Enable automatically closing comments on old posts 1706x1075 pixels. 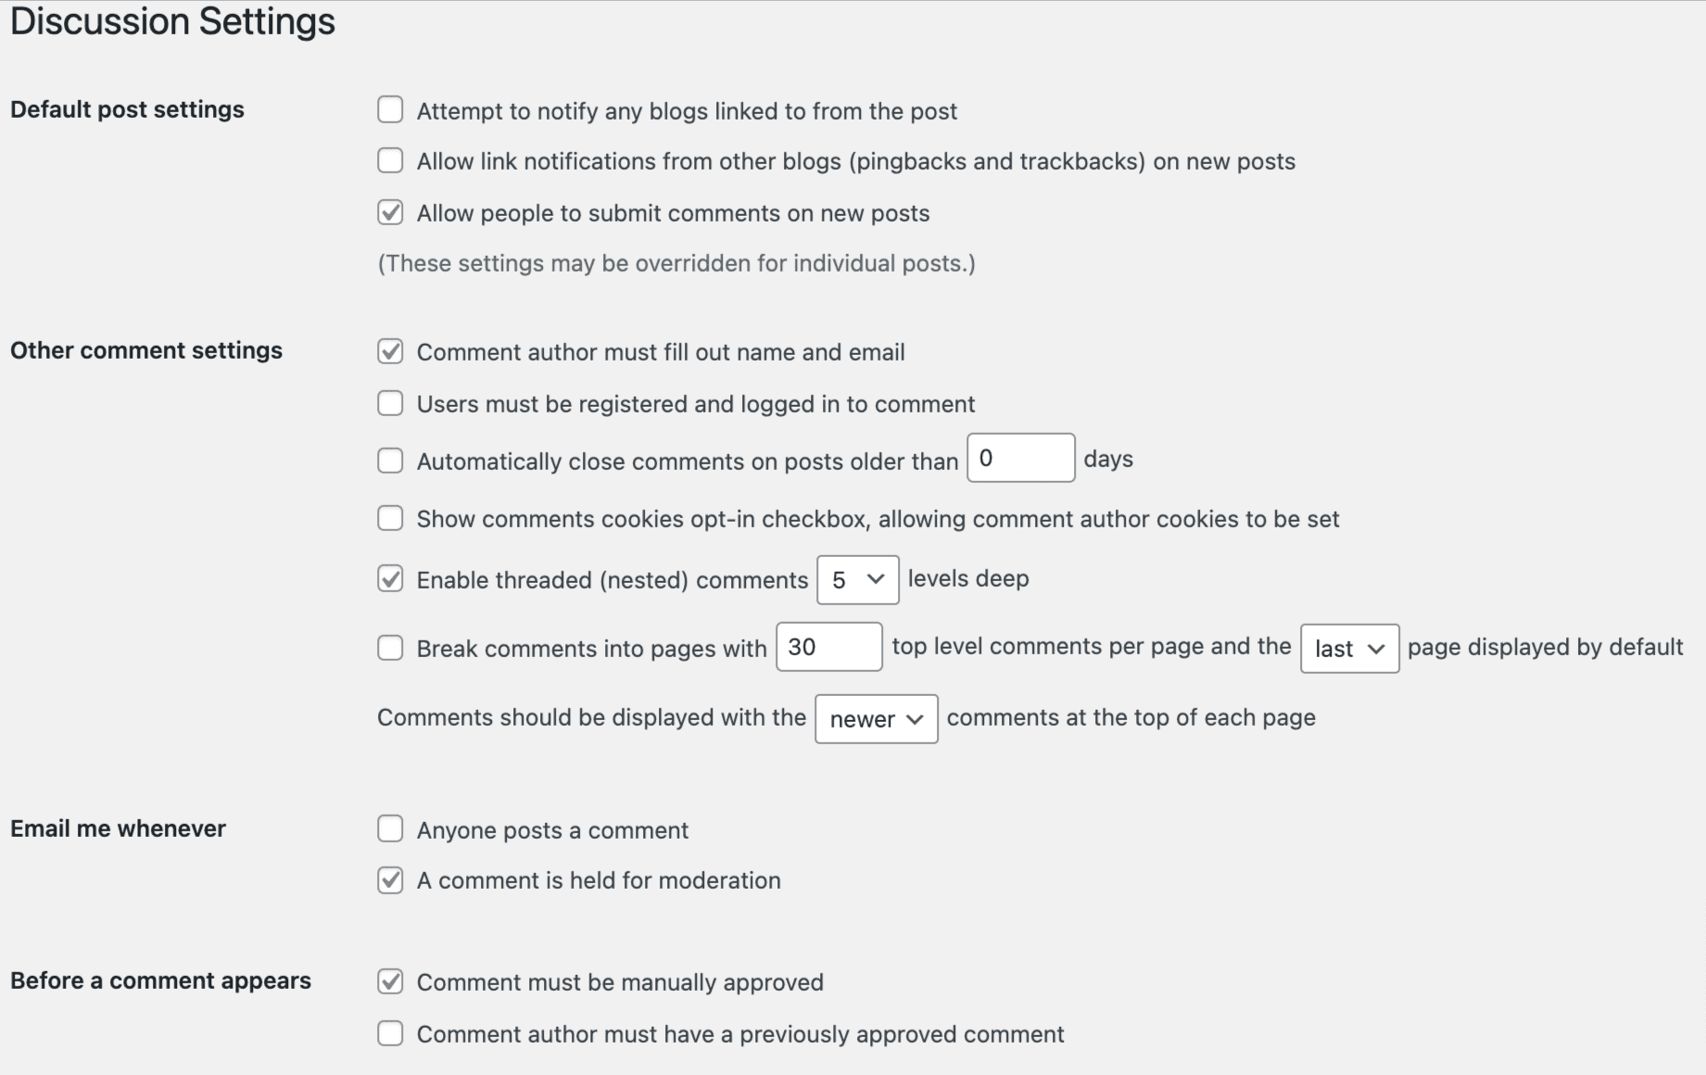(390, 461)
